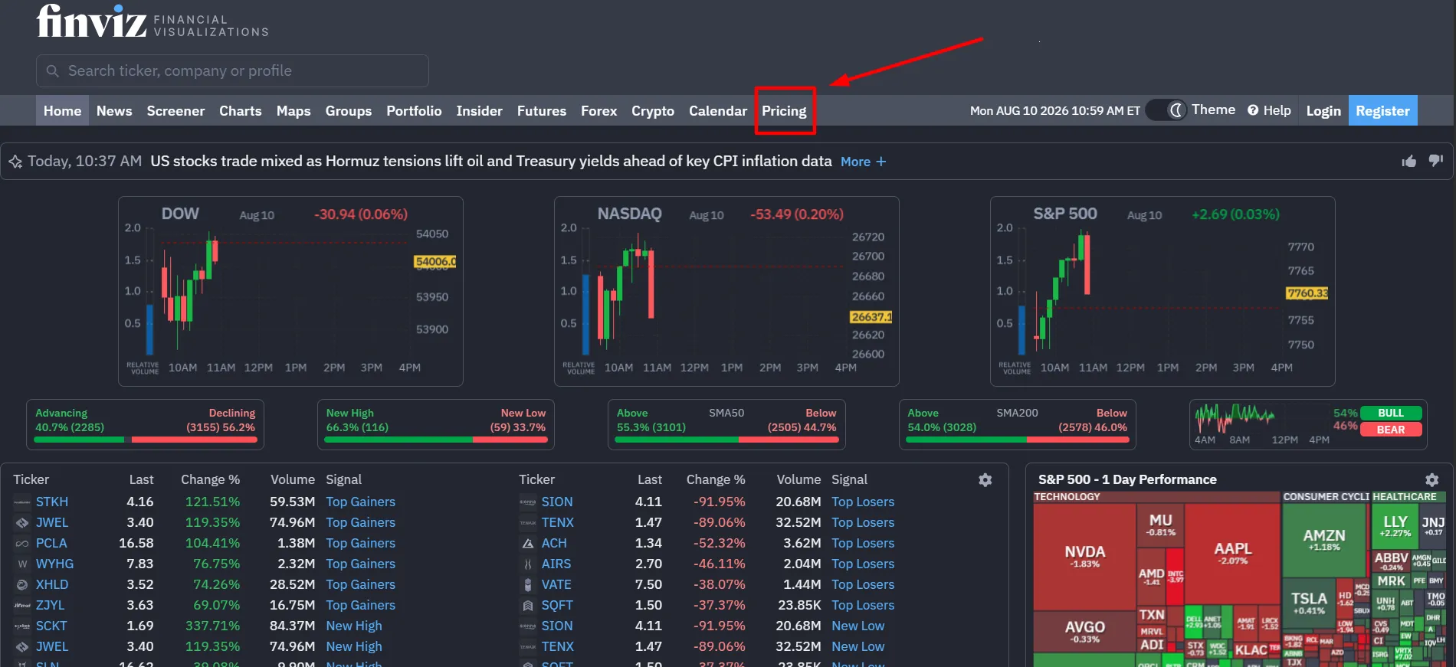Open the Pricing menu item
Viewport: 1456px width, 667px height.
[784, 110]
